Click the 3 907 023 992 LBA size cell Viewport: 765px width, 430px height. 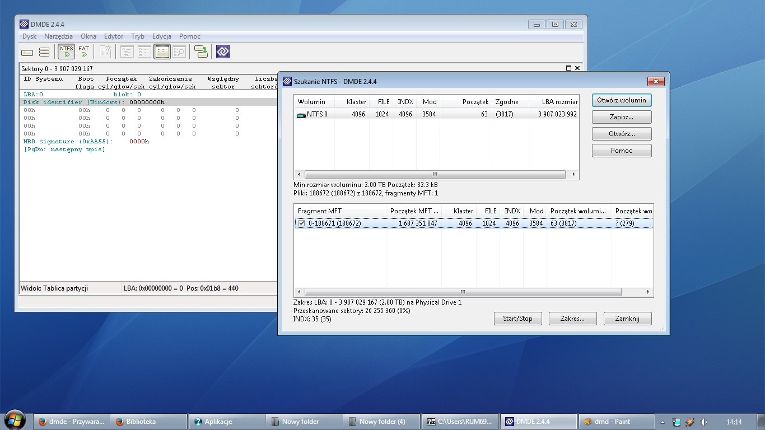click(557, 114)
